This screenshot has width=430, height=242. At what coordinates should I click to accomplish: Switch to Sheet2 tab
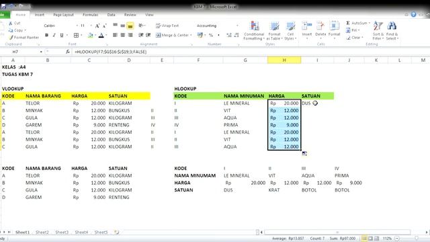click(x=42, y=232)
